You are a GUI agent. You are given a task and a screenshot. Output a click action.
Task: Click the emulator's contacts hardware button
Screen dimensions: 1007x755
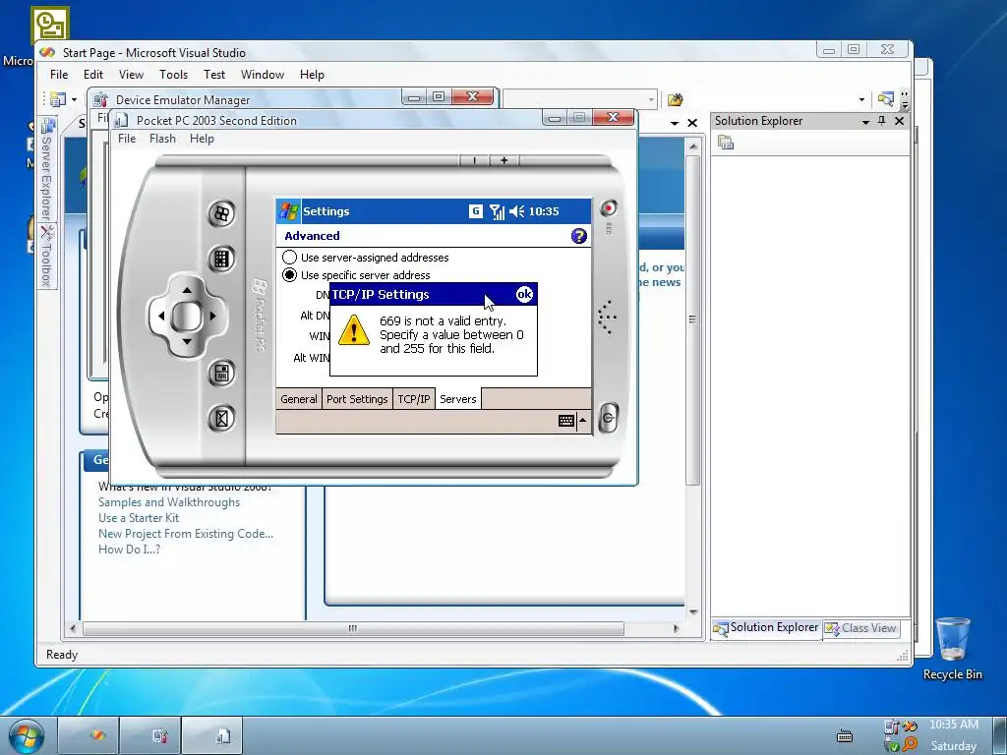(221, 419)
